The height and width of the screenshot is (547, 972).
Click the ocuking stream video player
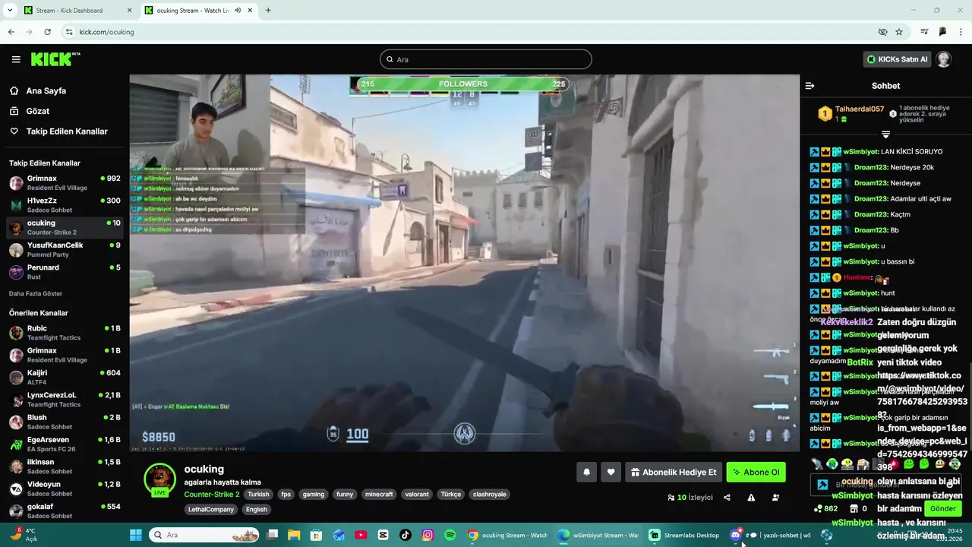pos(464,263)
